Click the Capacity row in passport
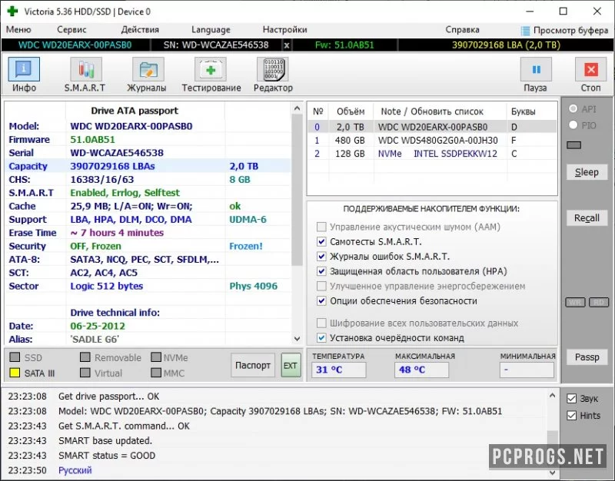The height and width of the screenshot is (481, 615). [148, 166]
